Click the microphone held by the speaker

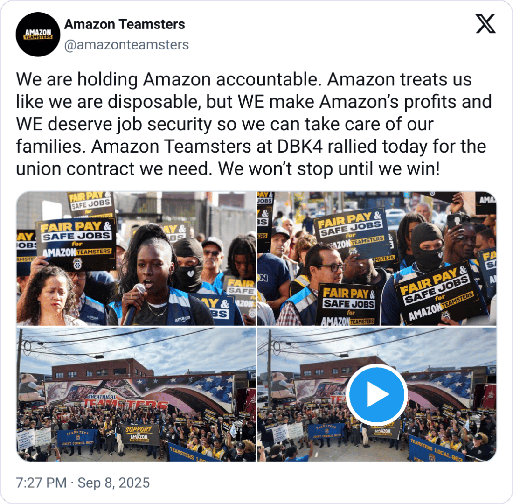tap(135, 303)
